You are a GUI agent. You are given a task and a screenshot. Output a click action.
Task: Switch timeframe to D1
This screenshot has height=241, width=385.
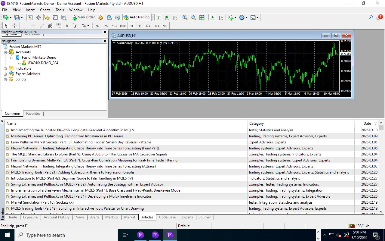[148, 26]
